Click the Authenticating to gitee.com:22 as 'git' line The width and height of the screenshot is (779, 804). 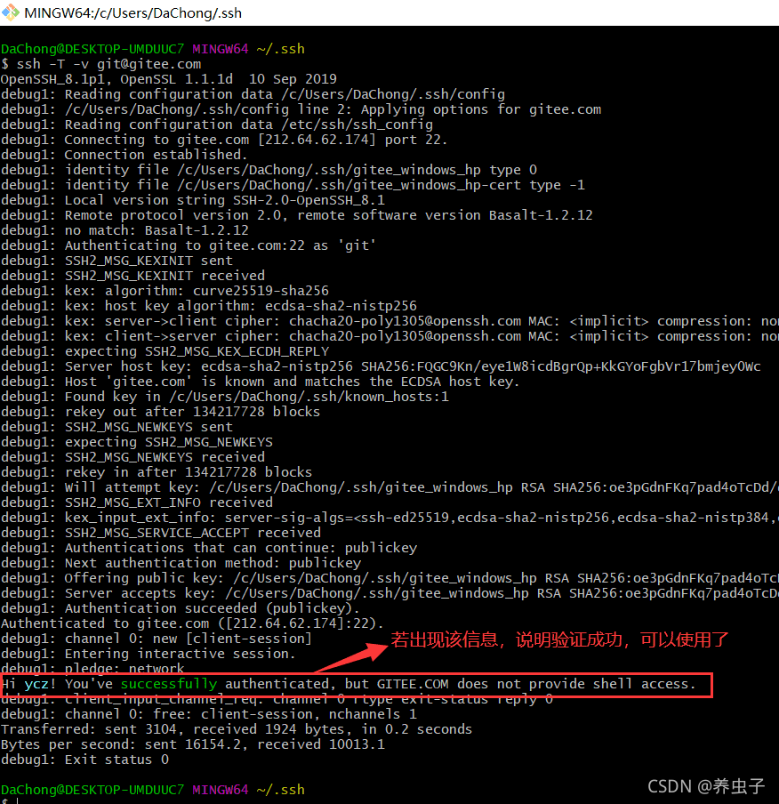point(189,245)
